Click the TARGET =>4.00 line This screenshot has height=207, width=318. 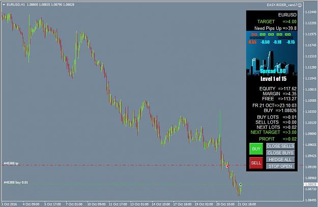pos(277,21)
